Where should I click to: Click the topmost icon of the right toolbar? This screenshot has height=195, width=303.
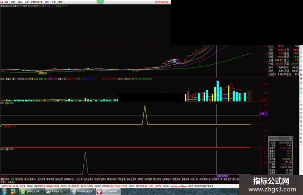coord(301,48)
